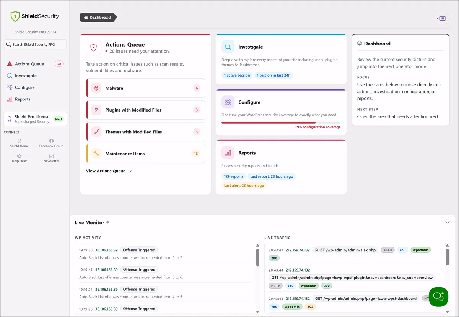Click the Shield Pro License box
This screenshot has width=459, height=317.
[x=35, y=119]
